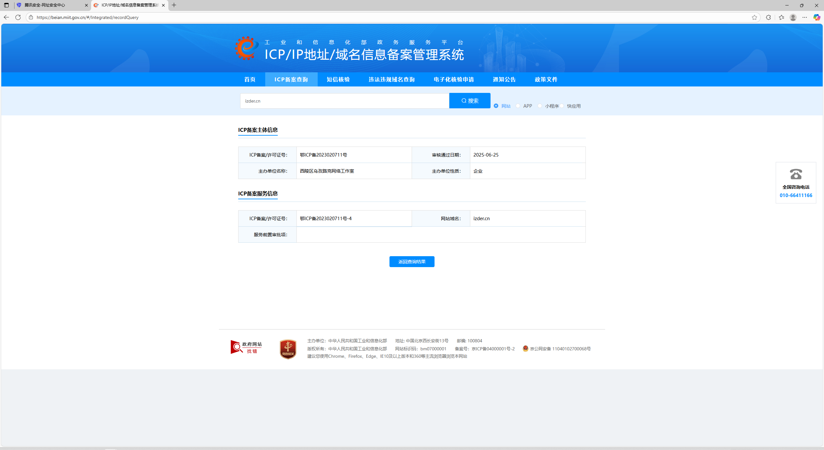Click the izder.cn search input field
The height and width of the screenshot is (450, 824).
344,101
